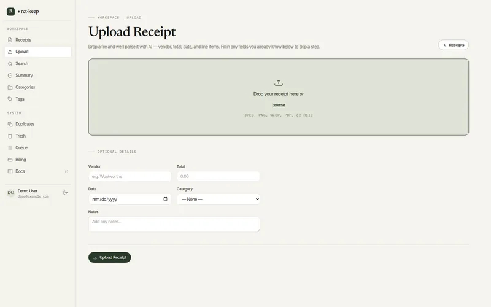Click into the Notes text area
Viewport: 491px width, 307px height.
pyautogui.click(x=174, y=224)
